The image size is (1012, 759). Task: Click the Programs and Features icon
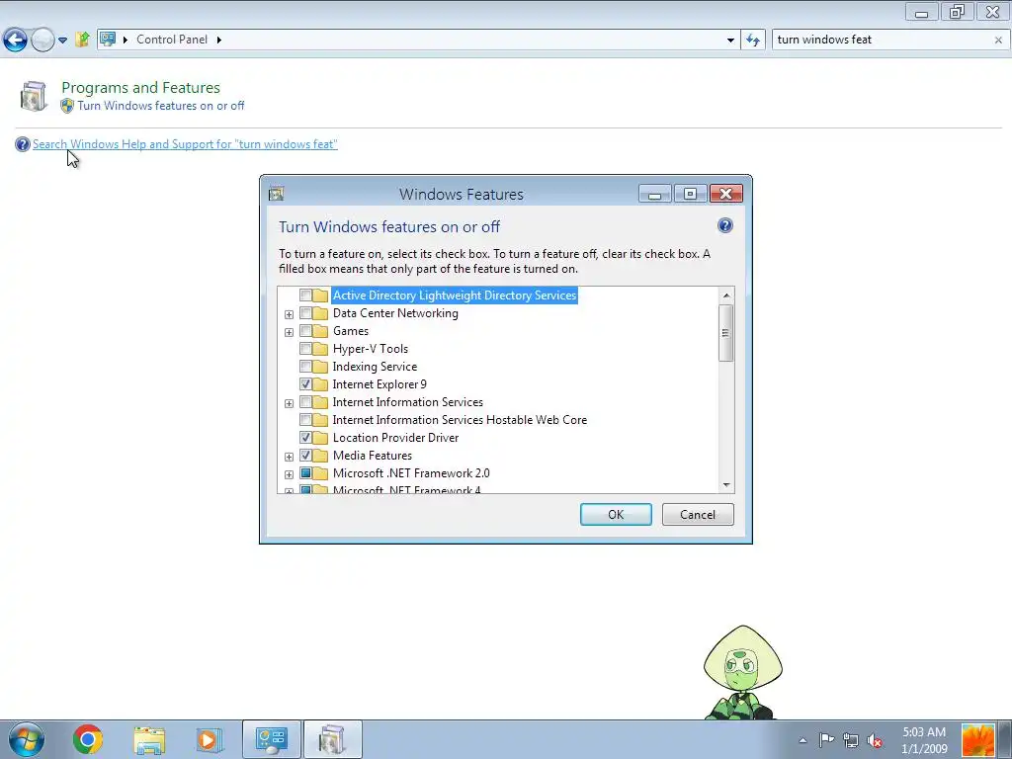coord(34,96)
